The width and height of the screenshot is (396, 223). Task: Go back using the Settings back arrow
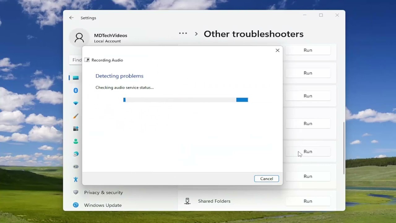[71, 18]
